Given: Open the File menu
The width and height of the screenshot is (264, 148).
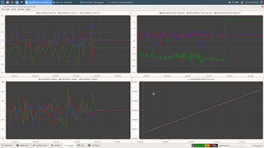Looking at the screenshot, I should 3,9.
